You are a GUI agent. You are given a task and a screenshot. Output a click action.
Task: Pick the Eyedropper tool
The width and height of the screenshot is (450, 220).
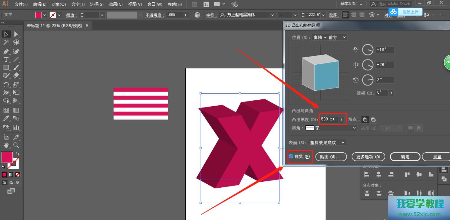click(6, 119)
